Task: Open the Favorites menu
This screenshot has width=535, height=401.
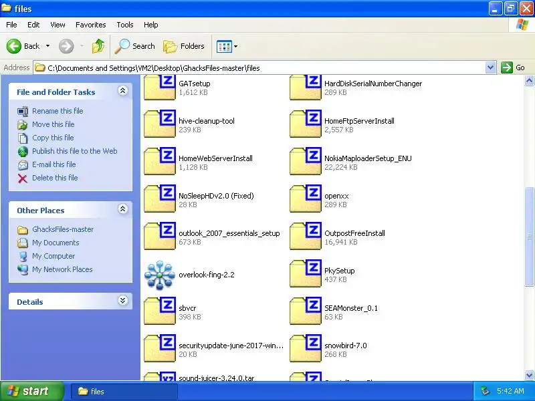Action: pyautogui.click(x=91, y=25)
